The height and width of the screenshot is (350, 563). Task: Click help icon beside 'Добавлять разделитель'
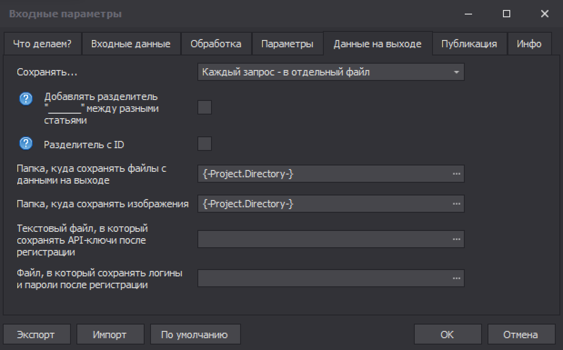tap(26, 99)
